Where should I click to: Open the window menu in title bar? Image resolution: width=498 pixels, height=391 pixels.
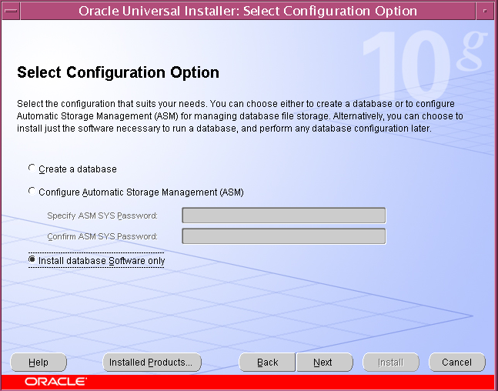point(11,11)
